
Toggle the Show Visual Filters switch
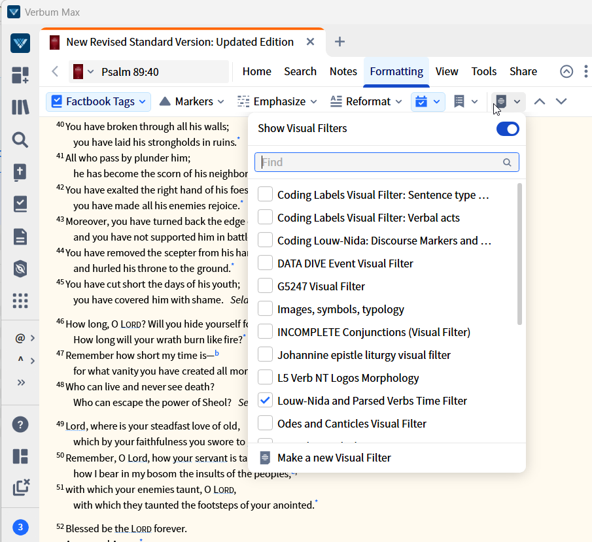coord(508,129)
